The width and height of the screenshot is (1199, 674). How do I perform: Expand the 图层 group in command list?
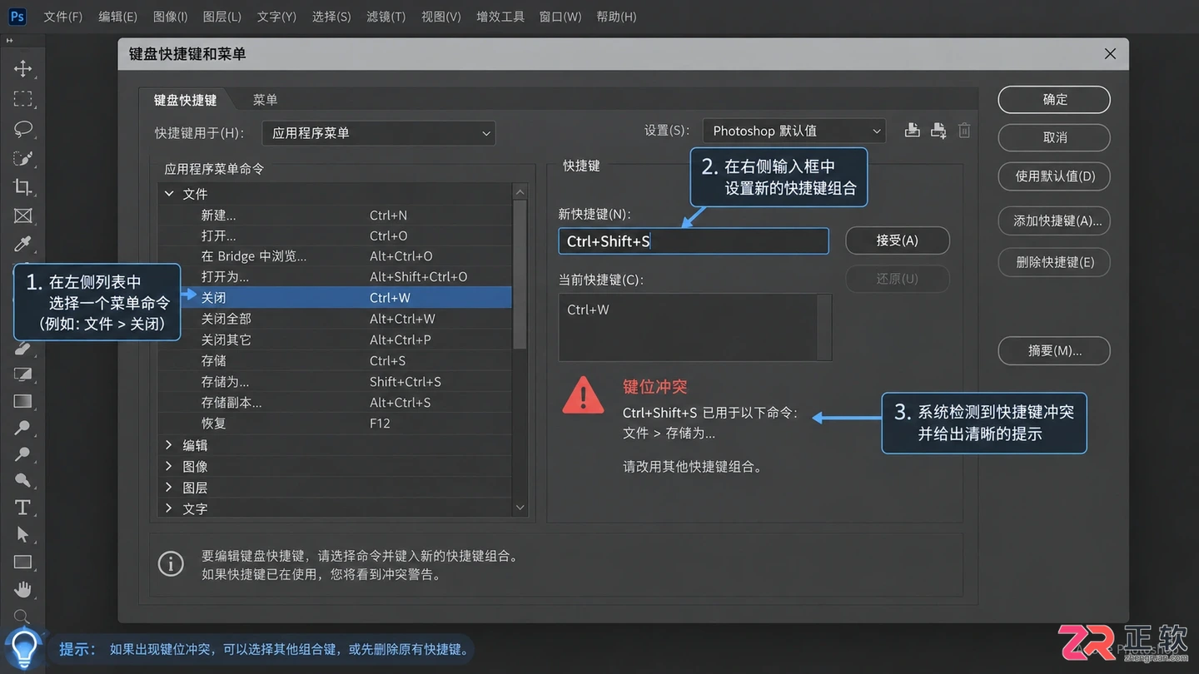(169, 488)
